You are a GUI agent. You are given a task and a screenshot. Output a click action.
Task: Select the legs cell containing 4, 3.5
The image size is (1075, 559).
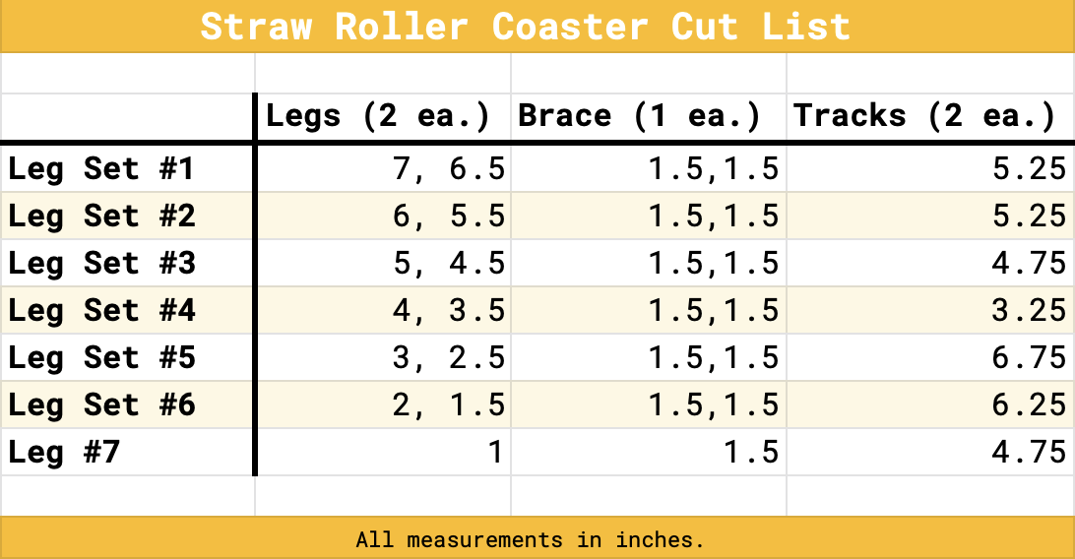(x=449, y=311)
